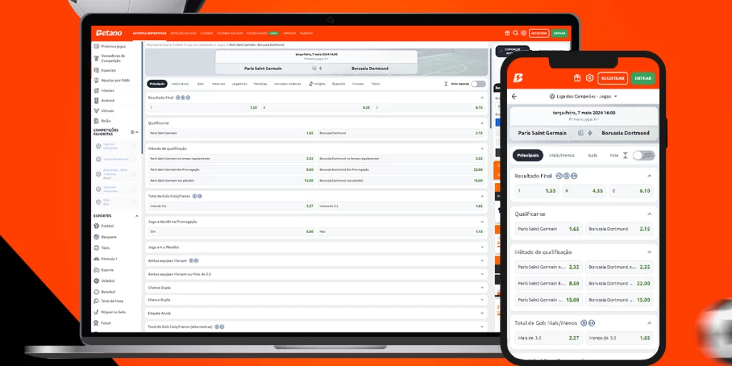Open Apostas ao Vivo in laptop top menu

coord(183,33)
